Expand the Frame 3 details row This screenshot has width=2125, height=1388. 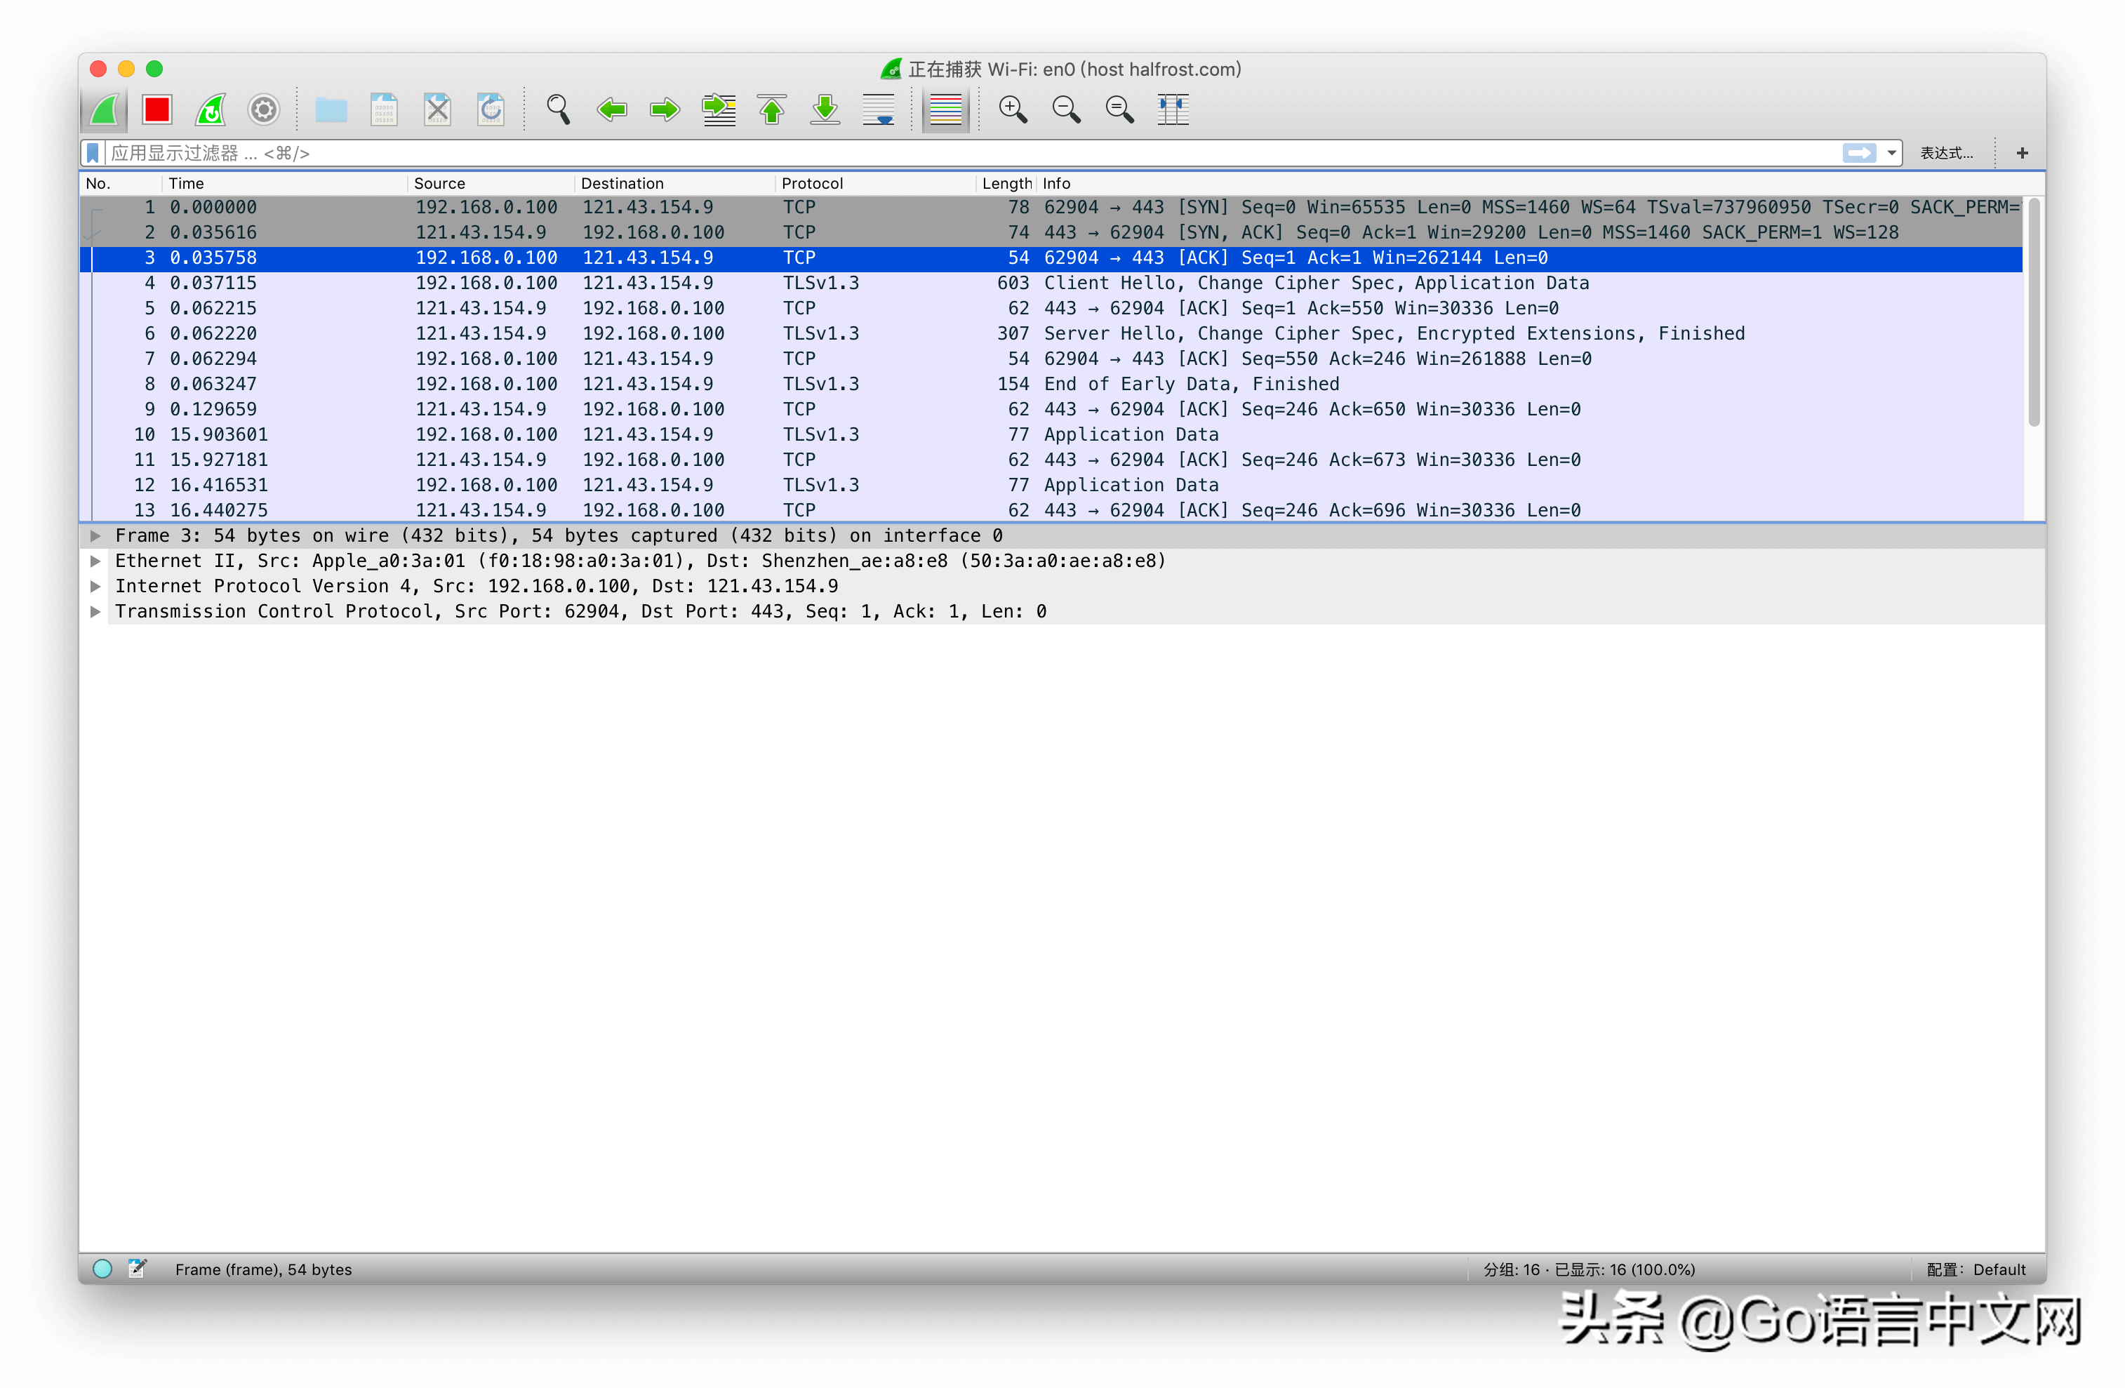click(x=95, y=535)
